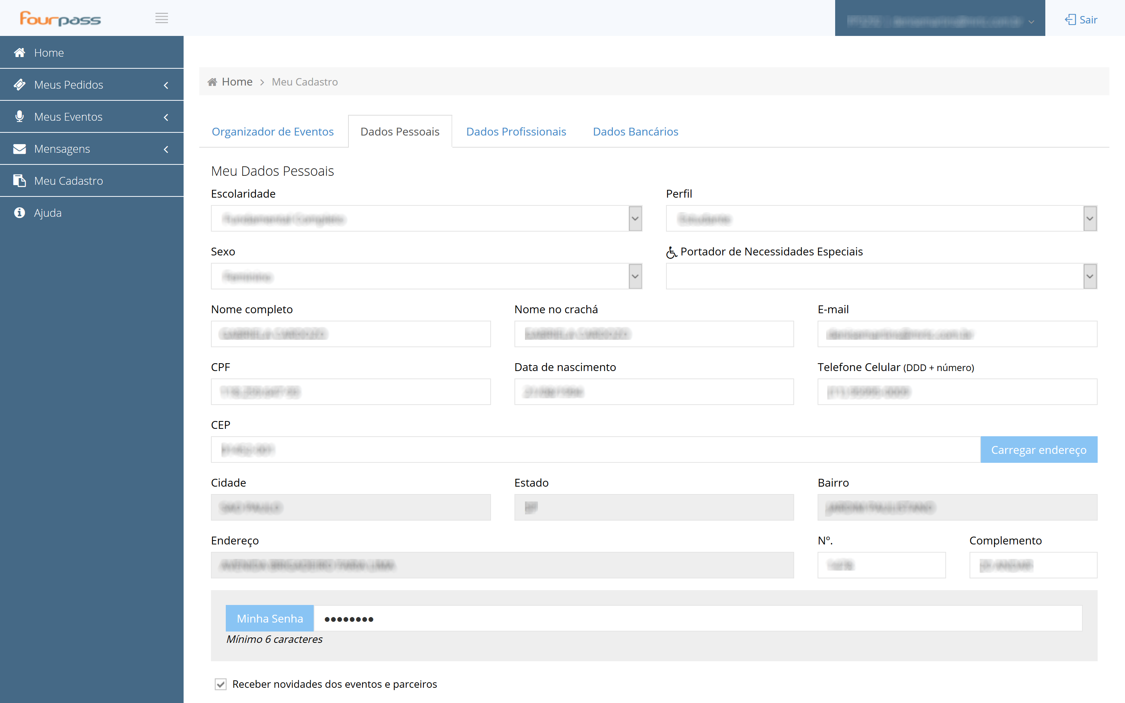The width and height of the screenshot is (1125, 703).
Task: Click the Mensagens envelope icon
Action: click(x=20, y=149)
